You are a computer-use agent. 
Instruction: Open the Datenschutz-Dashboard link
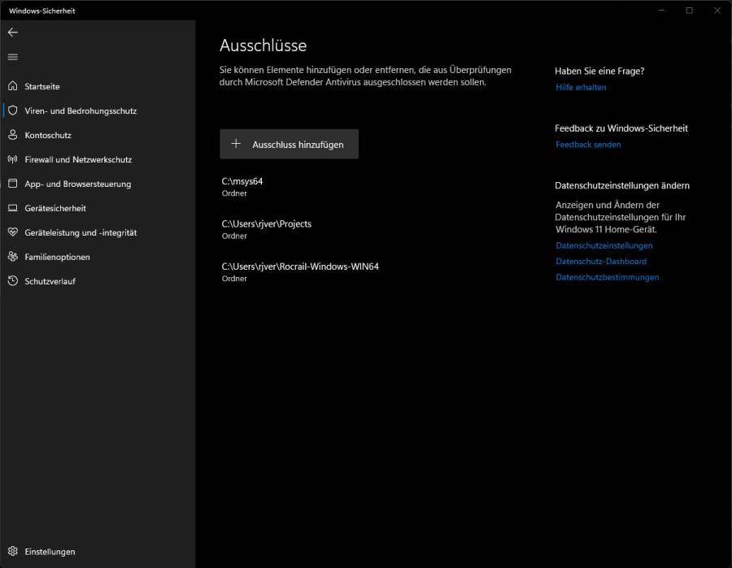coord(600,261)
